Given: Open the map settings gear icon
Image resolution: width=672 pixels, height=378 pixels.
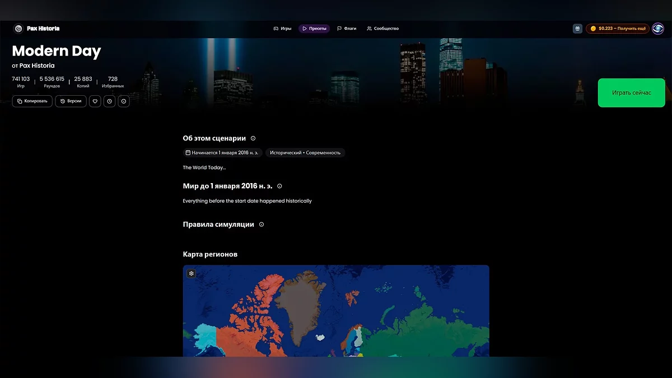Looking at the screenshot, I should [x=192, y=273].
